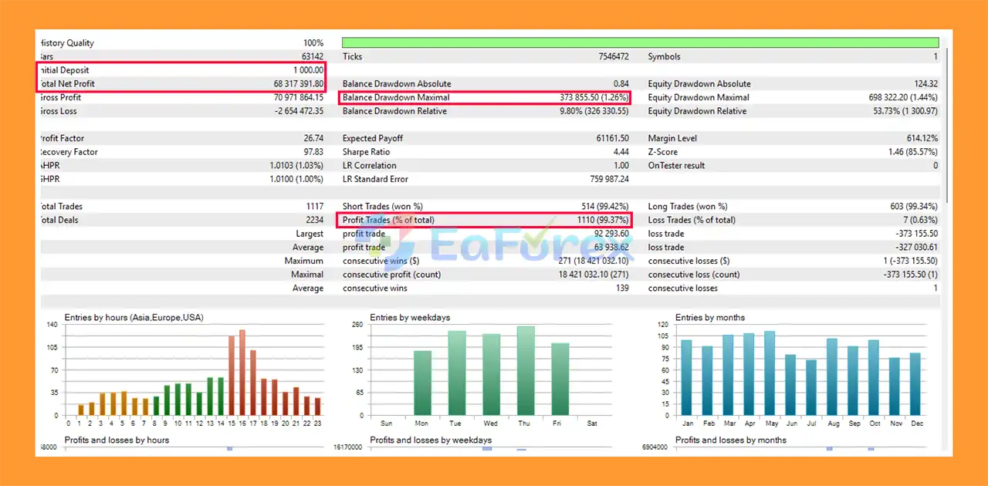The height and width of the screenshot is (486, 988).
Task: Select the Profit Trades (% of total) row
Action: (485, 220)
